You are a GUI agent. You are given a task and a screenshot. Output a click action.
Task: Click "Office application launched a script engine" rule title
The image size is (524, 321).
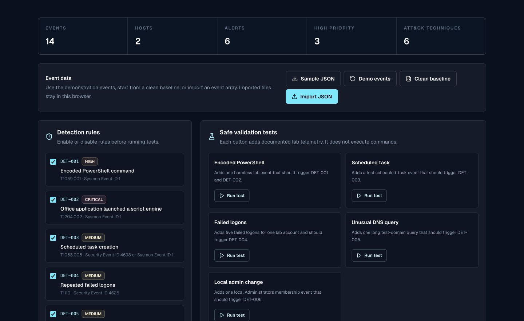(111, 209)
